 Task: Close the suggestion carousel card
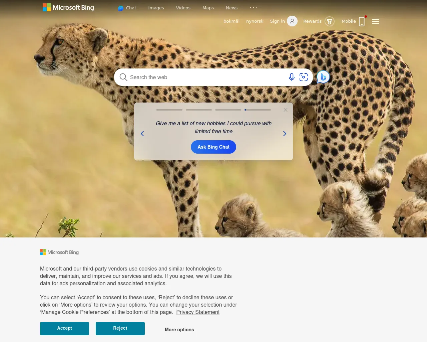(286, 110)
